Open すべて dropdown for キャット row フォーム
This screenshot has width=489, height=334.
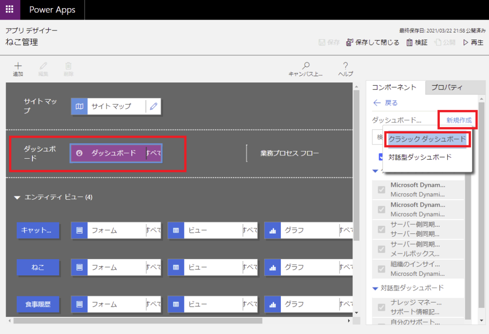[153, 230]
